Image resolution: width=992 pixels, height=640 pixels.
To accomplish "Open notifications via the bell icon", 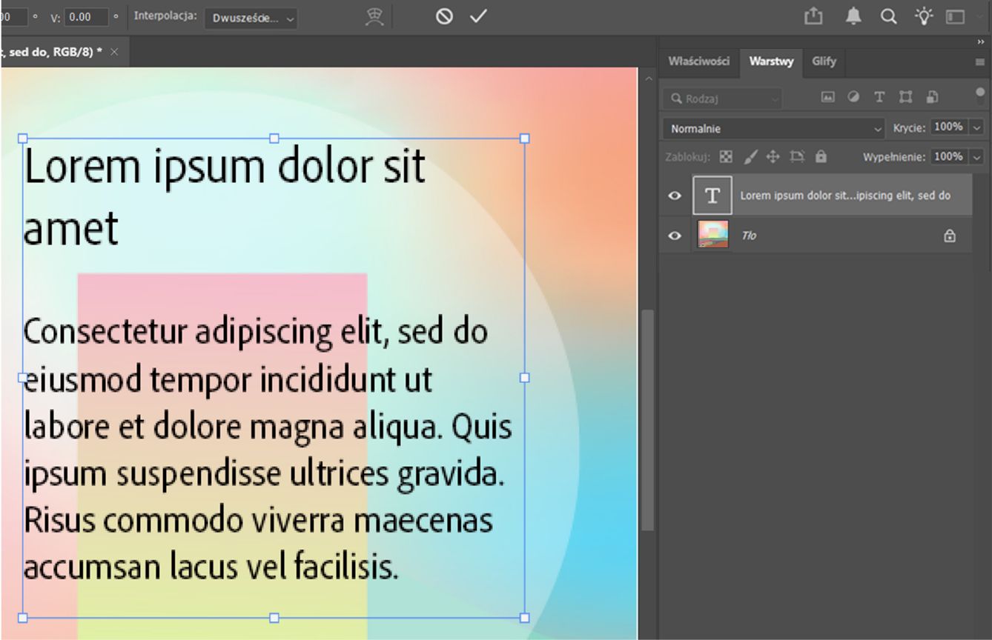I will click(852, 16).
